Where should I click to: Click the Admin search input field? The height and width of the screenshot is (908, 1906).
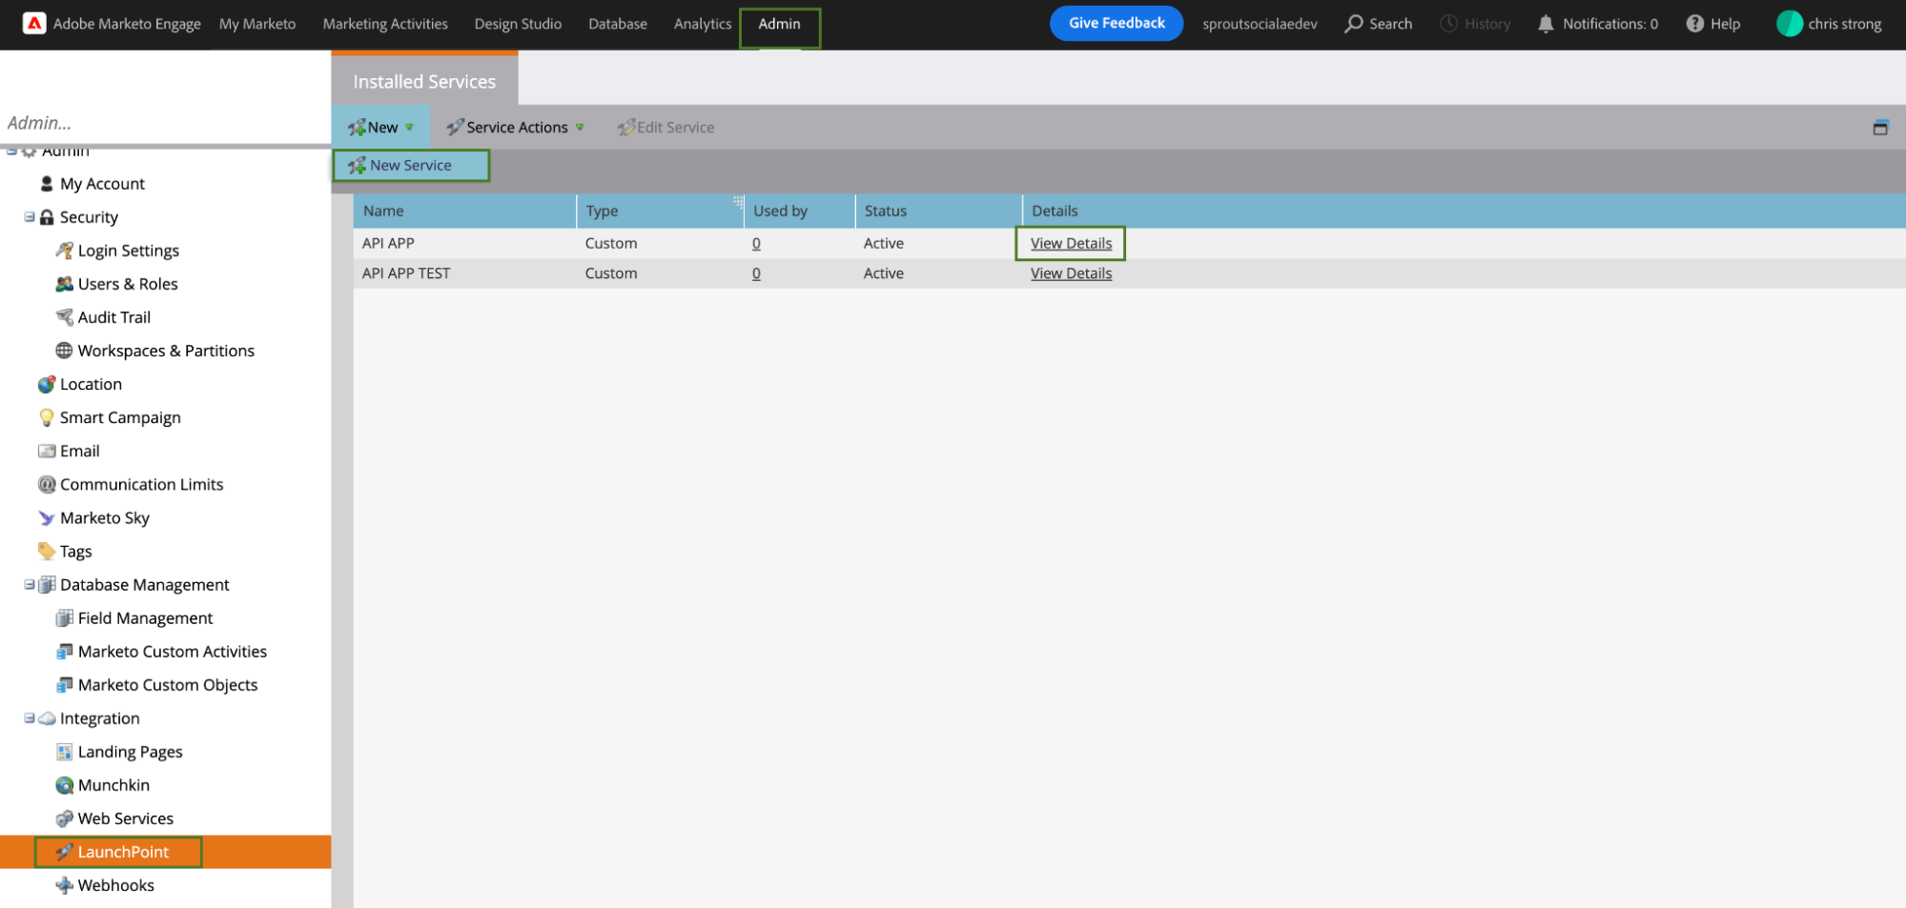coord(165,123)
